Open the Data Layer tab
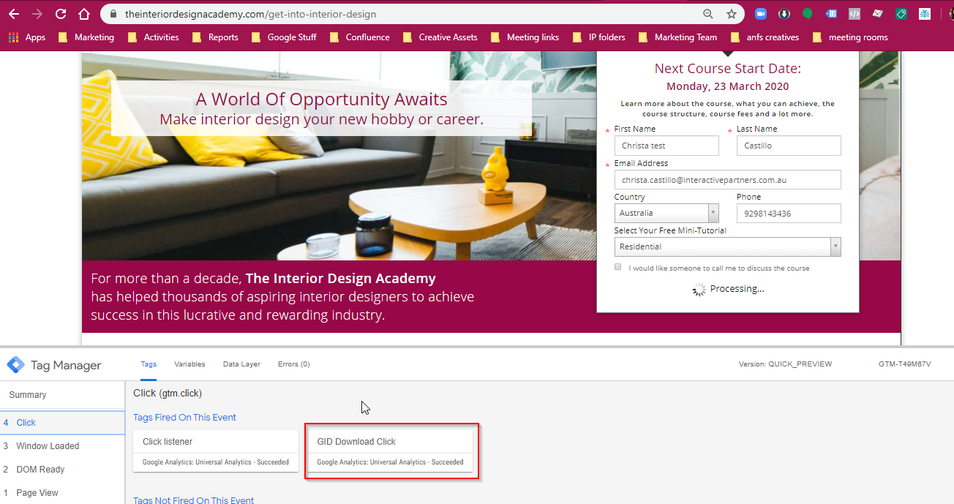The width and height of the screenshot is (954, 504). [241, 364]
